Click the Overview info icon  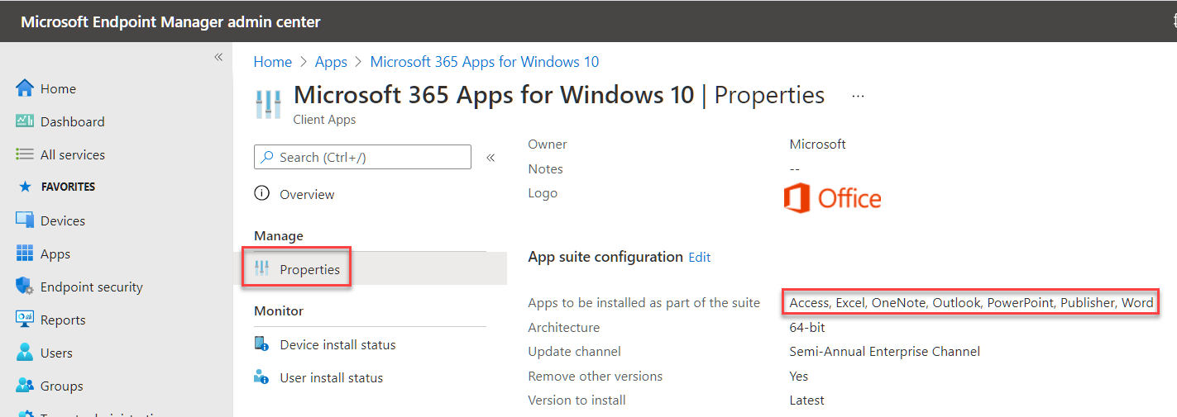pos(262,194)
